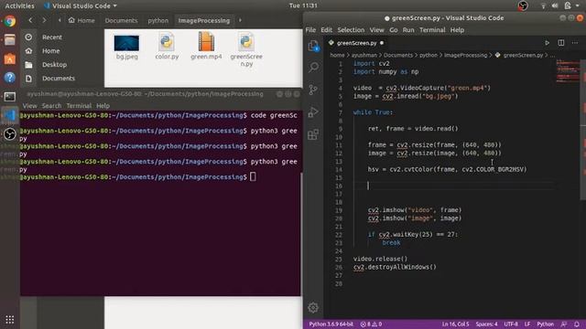The image size is (586, 329).
Task: Go to Documents in Files path bar
Action: pos(121,20)
